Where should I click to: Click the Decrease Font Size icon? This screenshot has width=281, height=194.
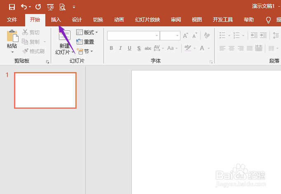click(x=195, y=35)
